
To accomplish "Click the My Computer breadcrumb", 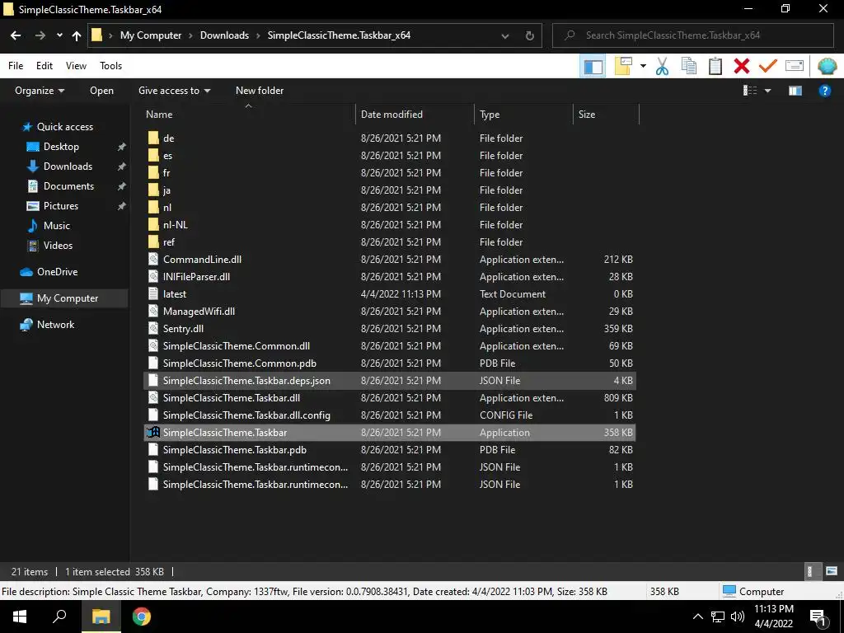I will point(151,35).
